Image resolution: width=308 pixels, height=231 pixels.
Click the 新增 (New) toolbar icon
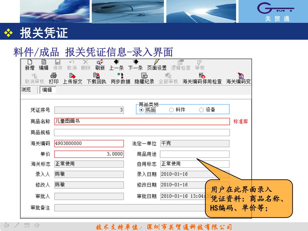coord(30,65)
